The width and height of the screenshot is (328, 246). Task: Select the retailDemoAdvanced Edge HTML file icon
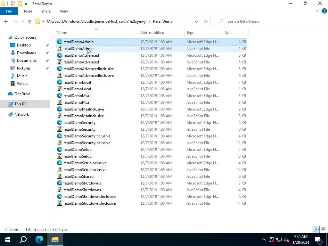tap(60, 55)
